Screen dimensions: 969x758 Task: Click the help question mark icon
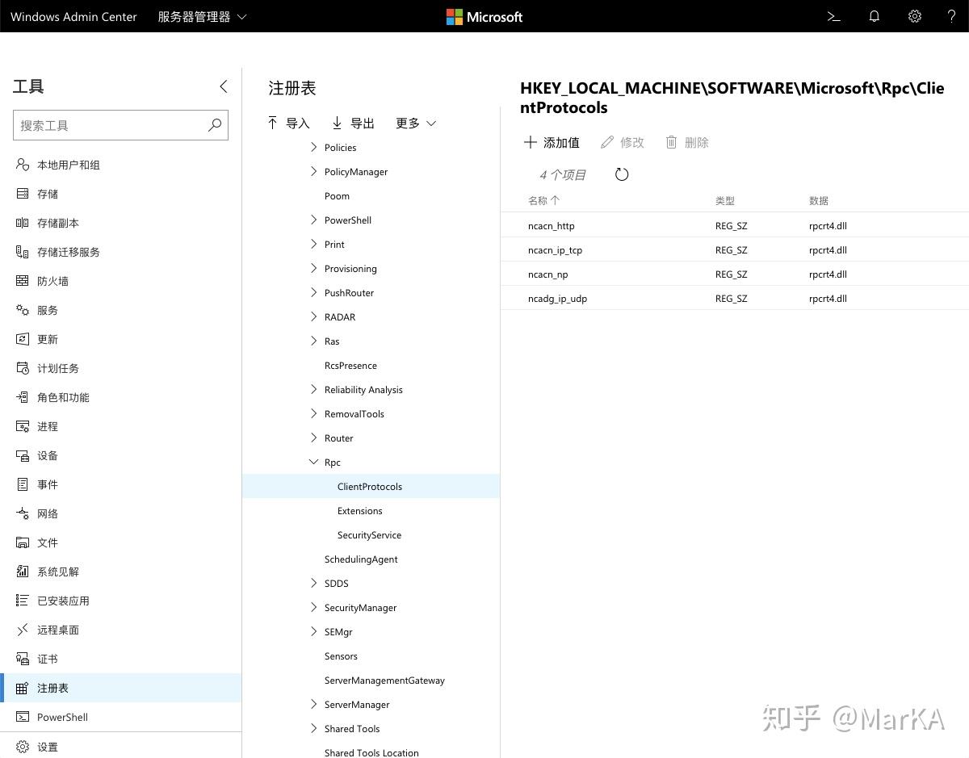pyautogui.click(x=951, y=16)
